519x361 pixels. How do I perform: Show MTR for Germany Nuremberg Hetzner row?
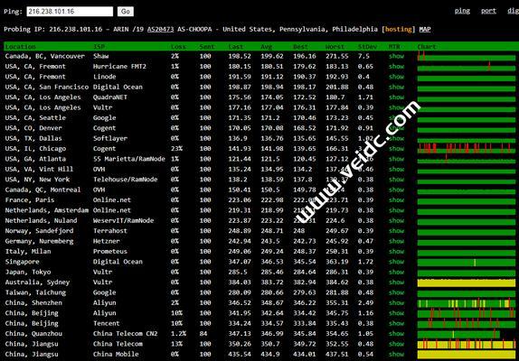(x=396, y=241)
